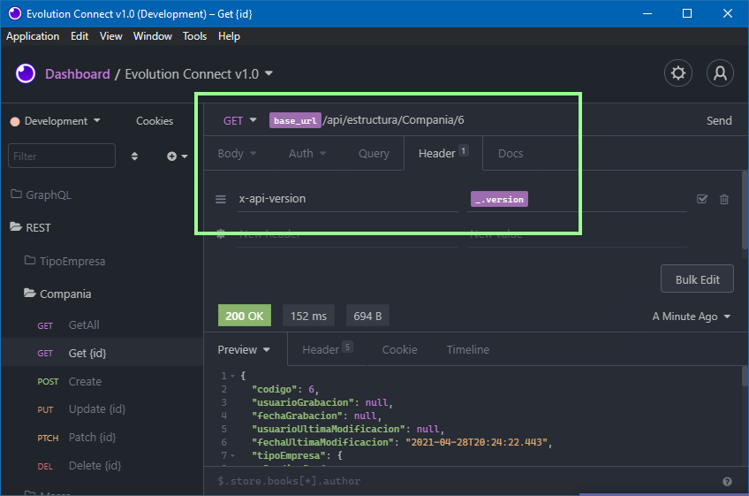Open Bulk Edit for headers

tap(697, 279)
